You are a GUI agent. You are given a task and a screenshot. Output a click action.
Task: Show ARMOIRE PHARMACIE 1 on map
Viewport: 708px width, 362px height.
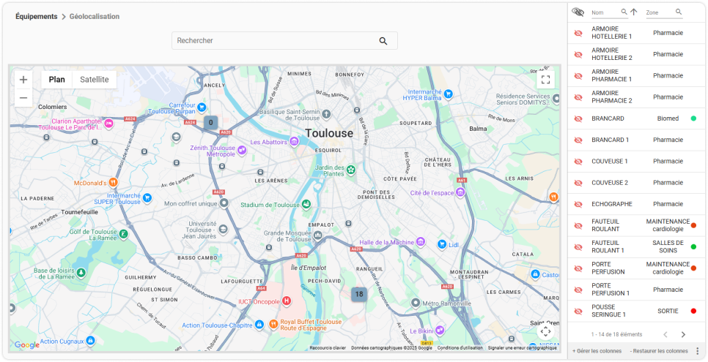(578, 76)
